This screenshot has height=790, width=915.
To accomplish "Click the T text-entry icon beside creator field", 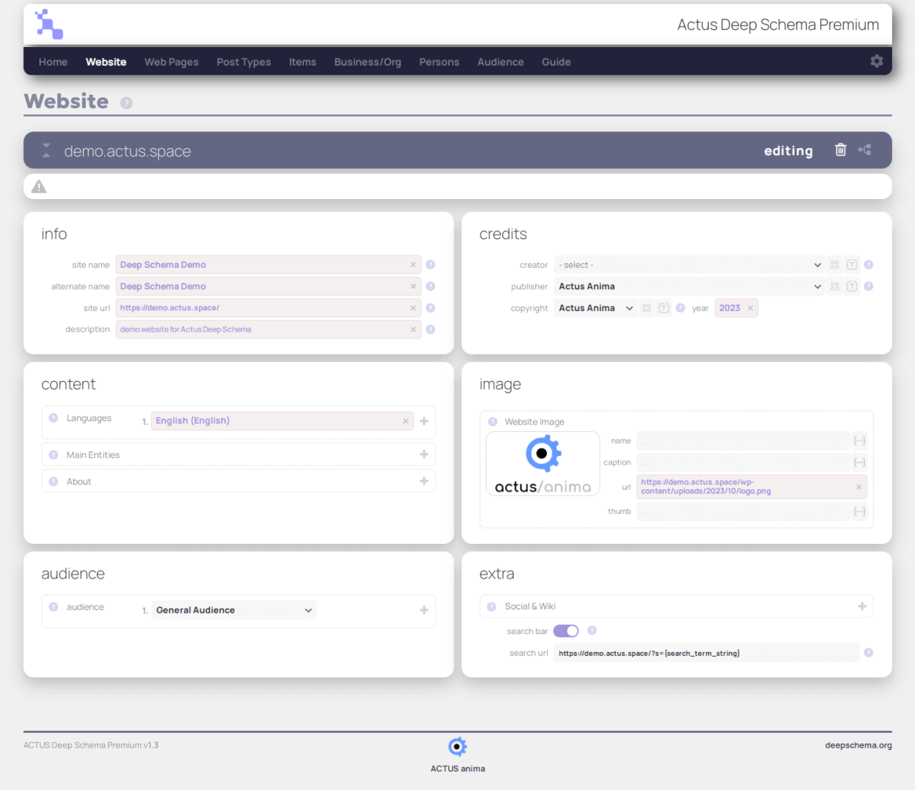I will click(x=852, y=264).
